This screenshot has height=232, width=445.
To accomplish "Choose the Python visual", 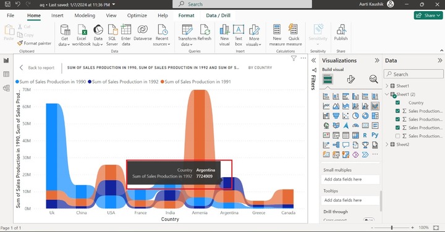I will (375, 135).
